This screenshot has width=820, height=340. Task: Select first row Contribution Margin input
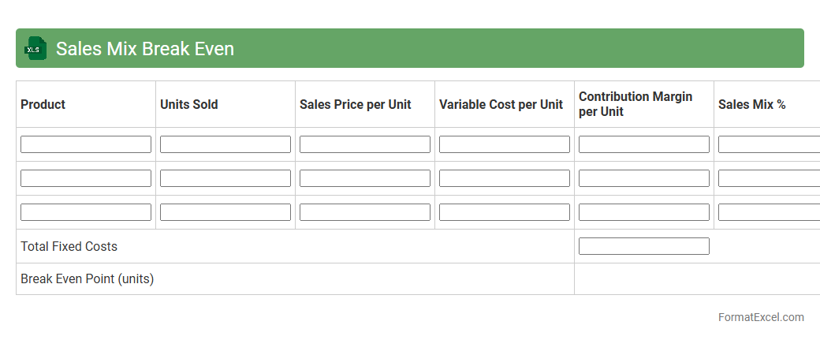[644, 144]
